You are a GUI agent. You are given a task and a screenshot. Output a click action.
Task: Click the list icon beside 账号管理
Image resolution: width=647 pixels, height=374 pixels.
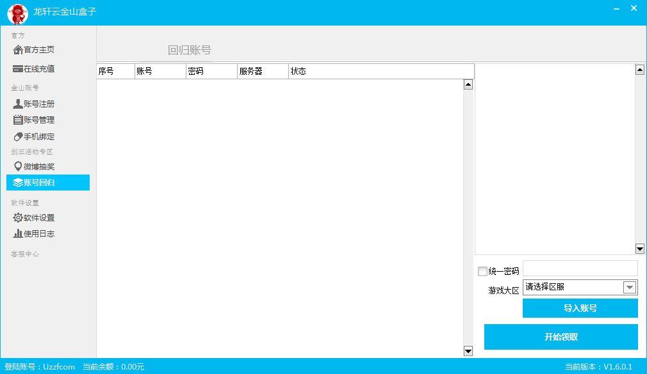pos(18,120)
